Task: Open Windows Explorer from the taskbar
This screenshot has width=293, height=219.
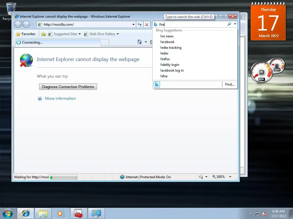Action: tap(43, 213)
